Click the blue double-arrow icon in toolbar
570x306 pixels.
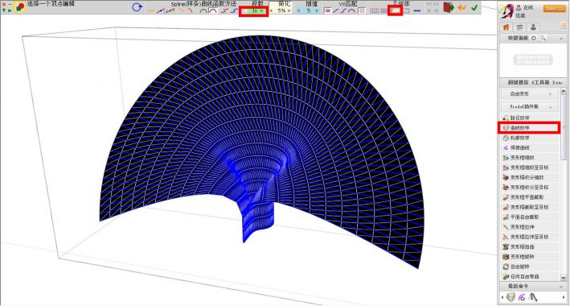point(417,10)
